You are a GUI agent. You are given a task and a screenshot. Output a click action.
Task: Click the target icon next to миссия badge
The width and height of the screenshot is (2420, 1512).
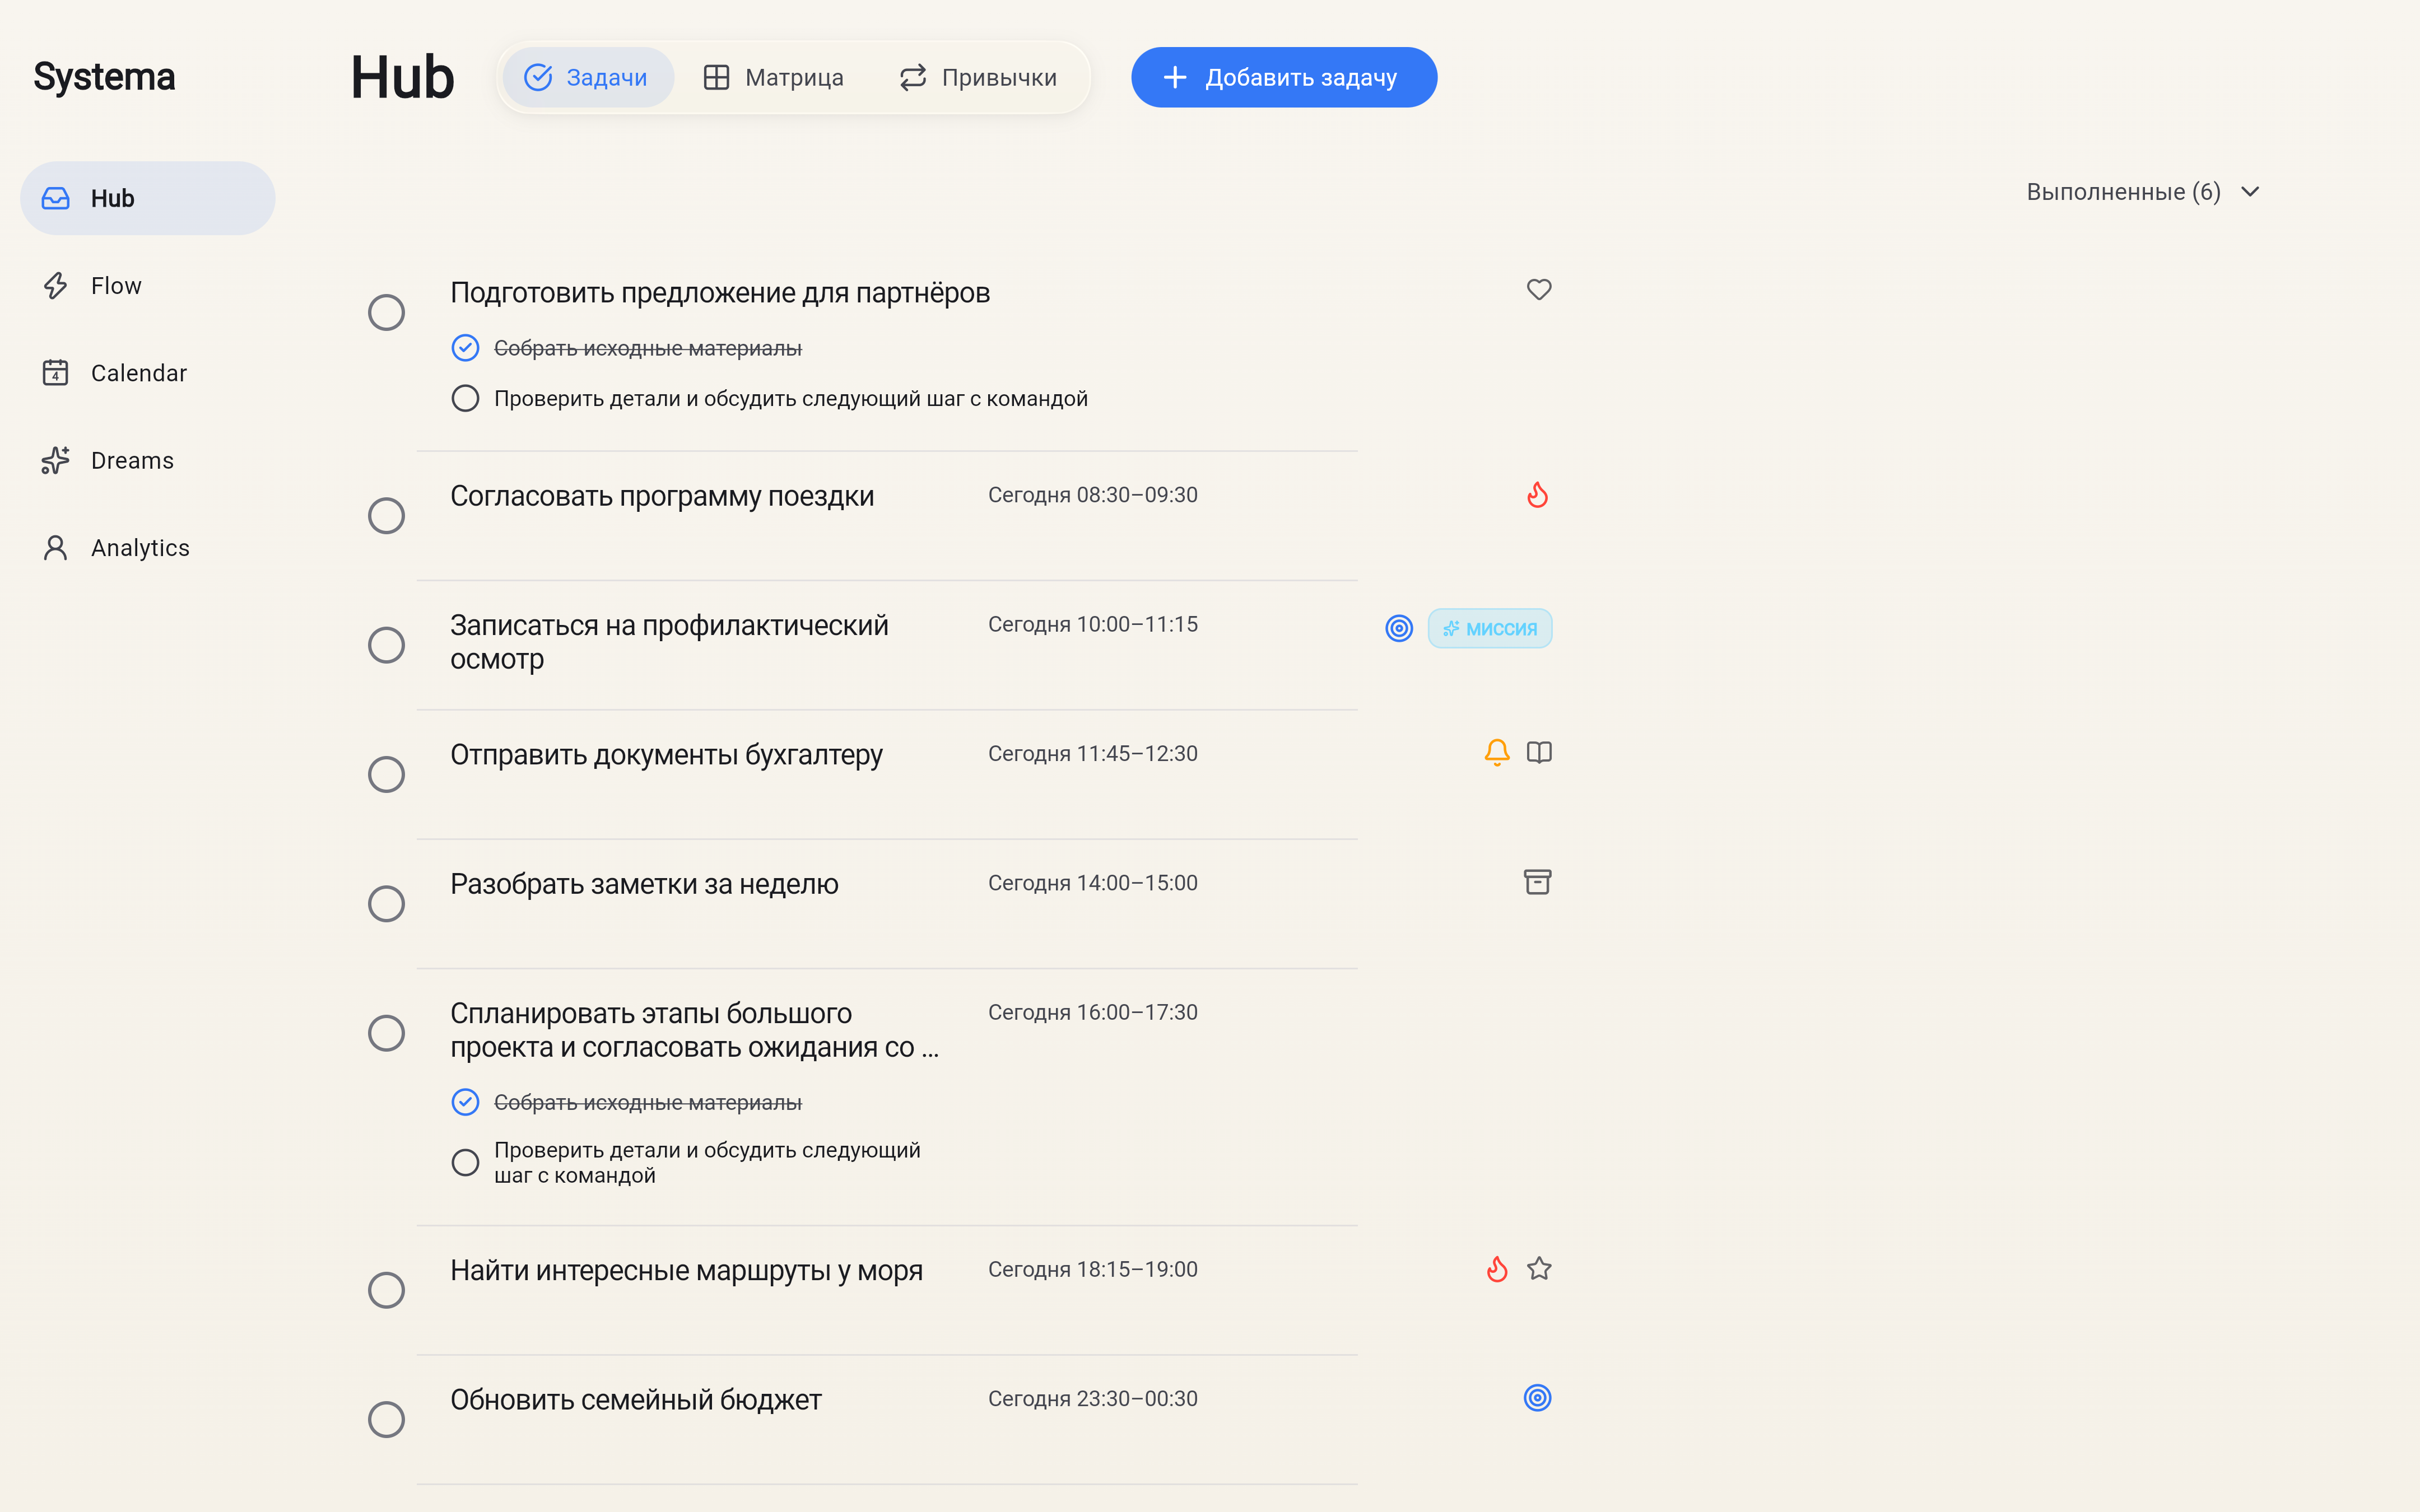click(x=1399, y=628)
